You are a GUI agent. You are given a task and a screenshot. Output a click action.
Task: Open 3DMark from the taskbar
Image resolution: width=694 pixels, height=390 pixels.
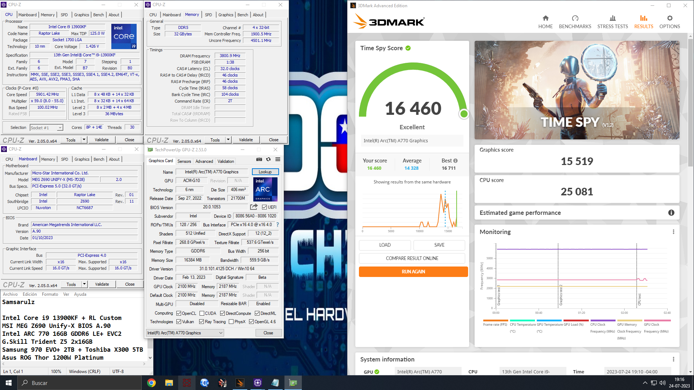(x=240, y=383)
